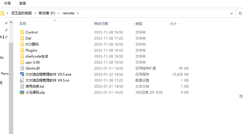The height and width of the screenshot is (134, 243).
Task: Select the 使用说明.txt document icon
Action: pyautogui.click(x=22, y=86)
